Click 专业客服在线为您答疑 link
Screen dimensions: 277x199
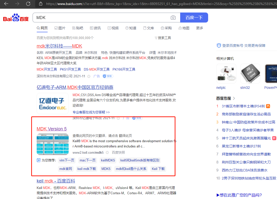tap(91, 112)
